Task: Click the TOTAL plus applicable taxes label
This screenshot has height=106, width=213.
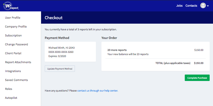Action: (x=173, y=63)
